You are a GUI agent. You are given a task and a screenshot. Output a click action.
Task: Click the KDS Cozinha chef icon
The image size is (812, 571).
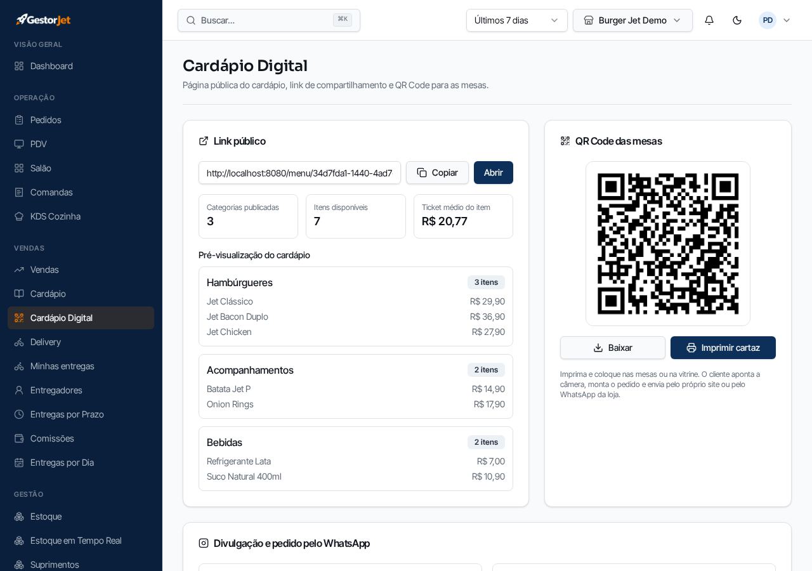click(x=19, y=216)
